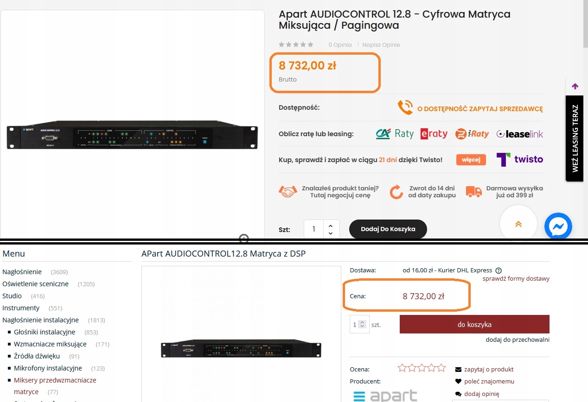
Task: Click the handshake negotiate price icon
Action: tap(288, 192)
